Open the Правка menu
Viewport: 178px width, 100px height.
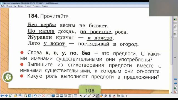(9, 6)
